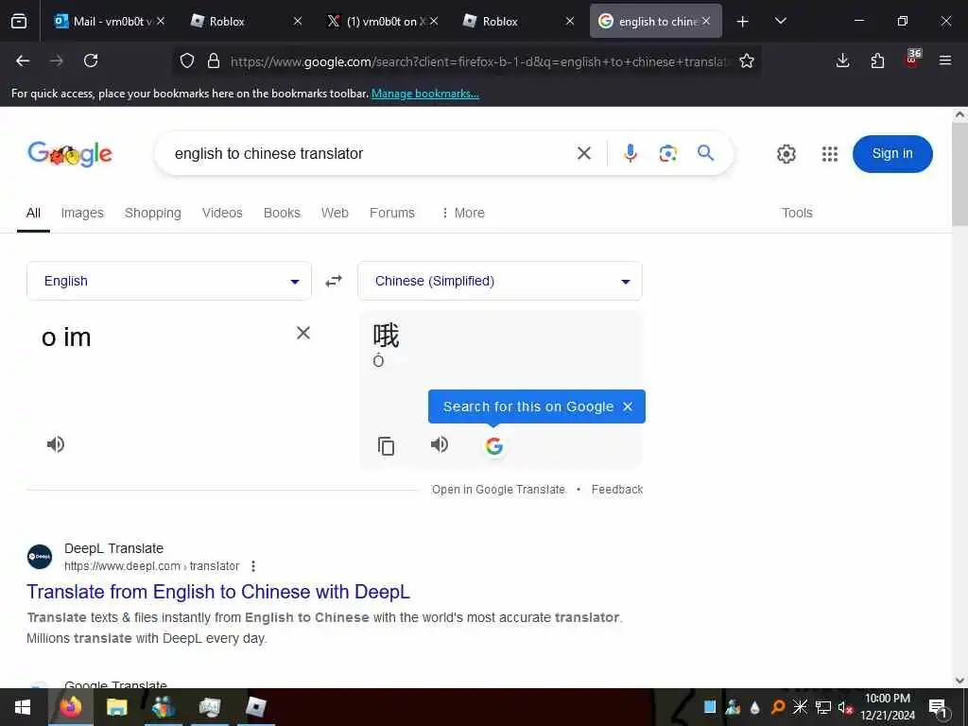The image size is (968, 726).
Task: Open the Windows Start menu
Action: 23,707
